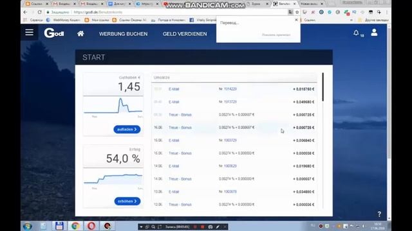Open the Windows Start menu
This screenshot has width=412, height=231.
27,226
